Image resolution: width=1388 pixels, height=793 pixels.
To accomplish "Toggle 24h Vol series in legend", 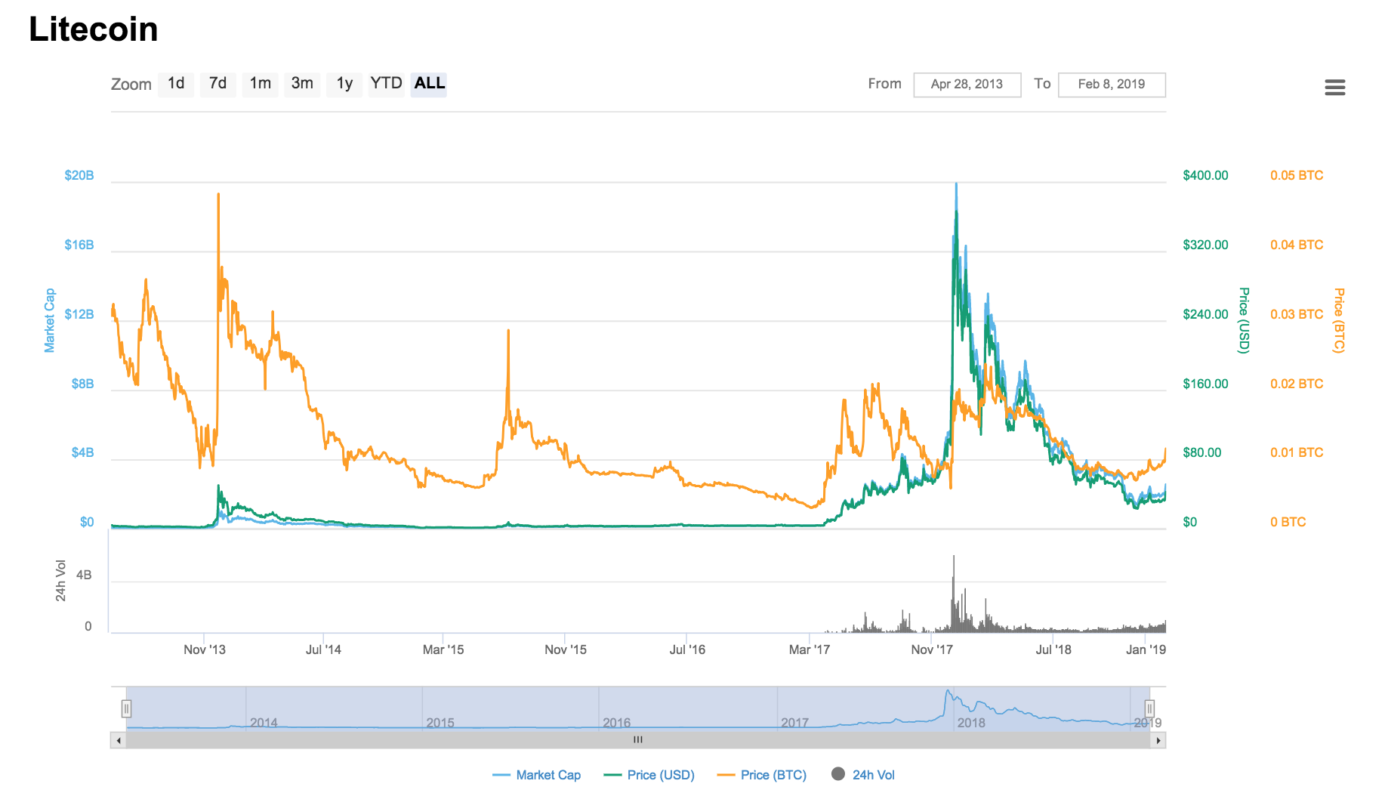I will coord(863,775).
